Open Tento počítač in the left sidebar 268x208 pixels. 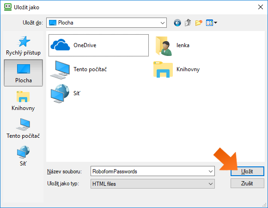pos(23,128)
